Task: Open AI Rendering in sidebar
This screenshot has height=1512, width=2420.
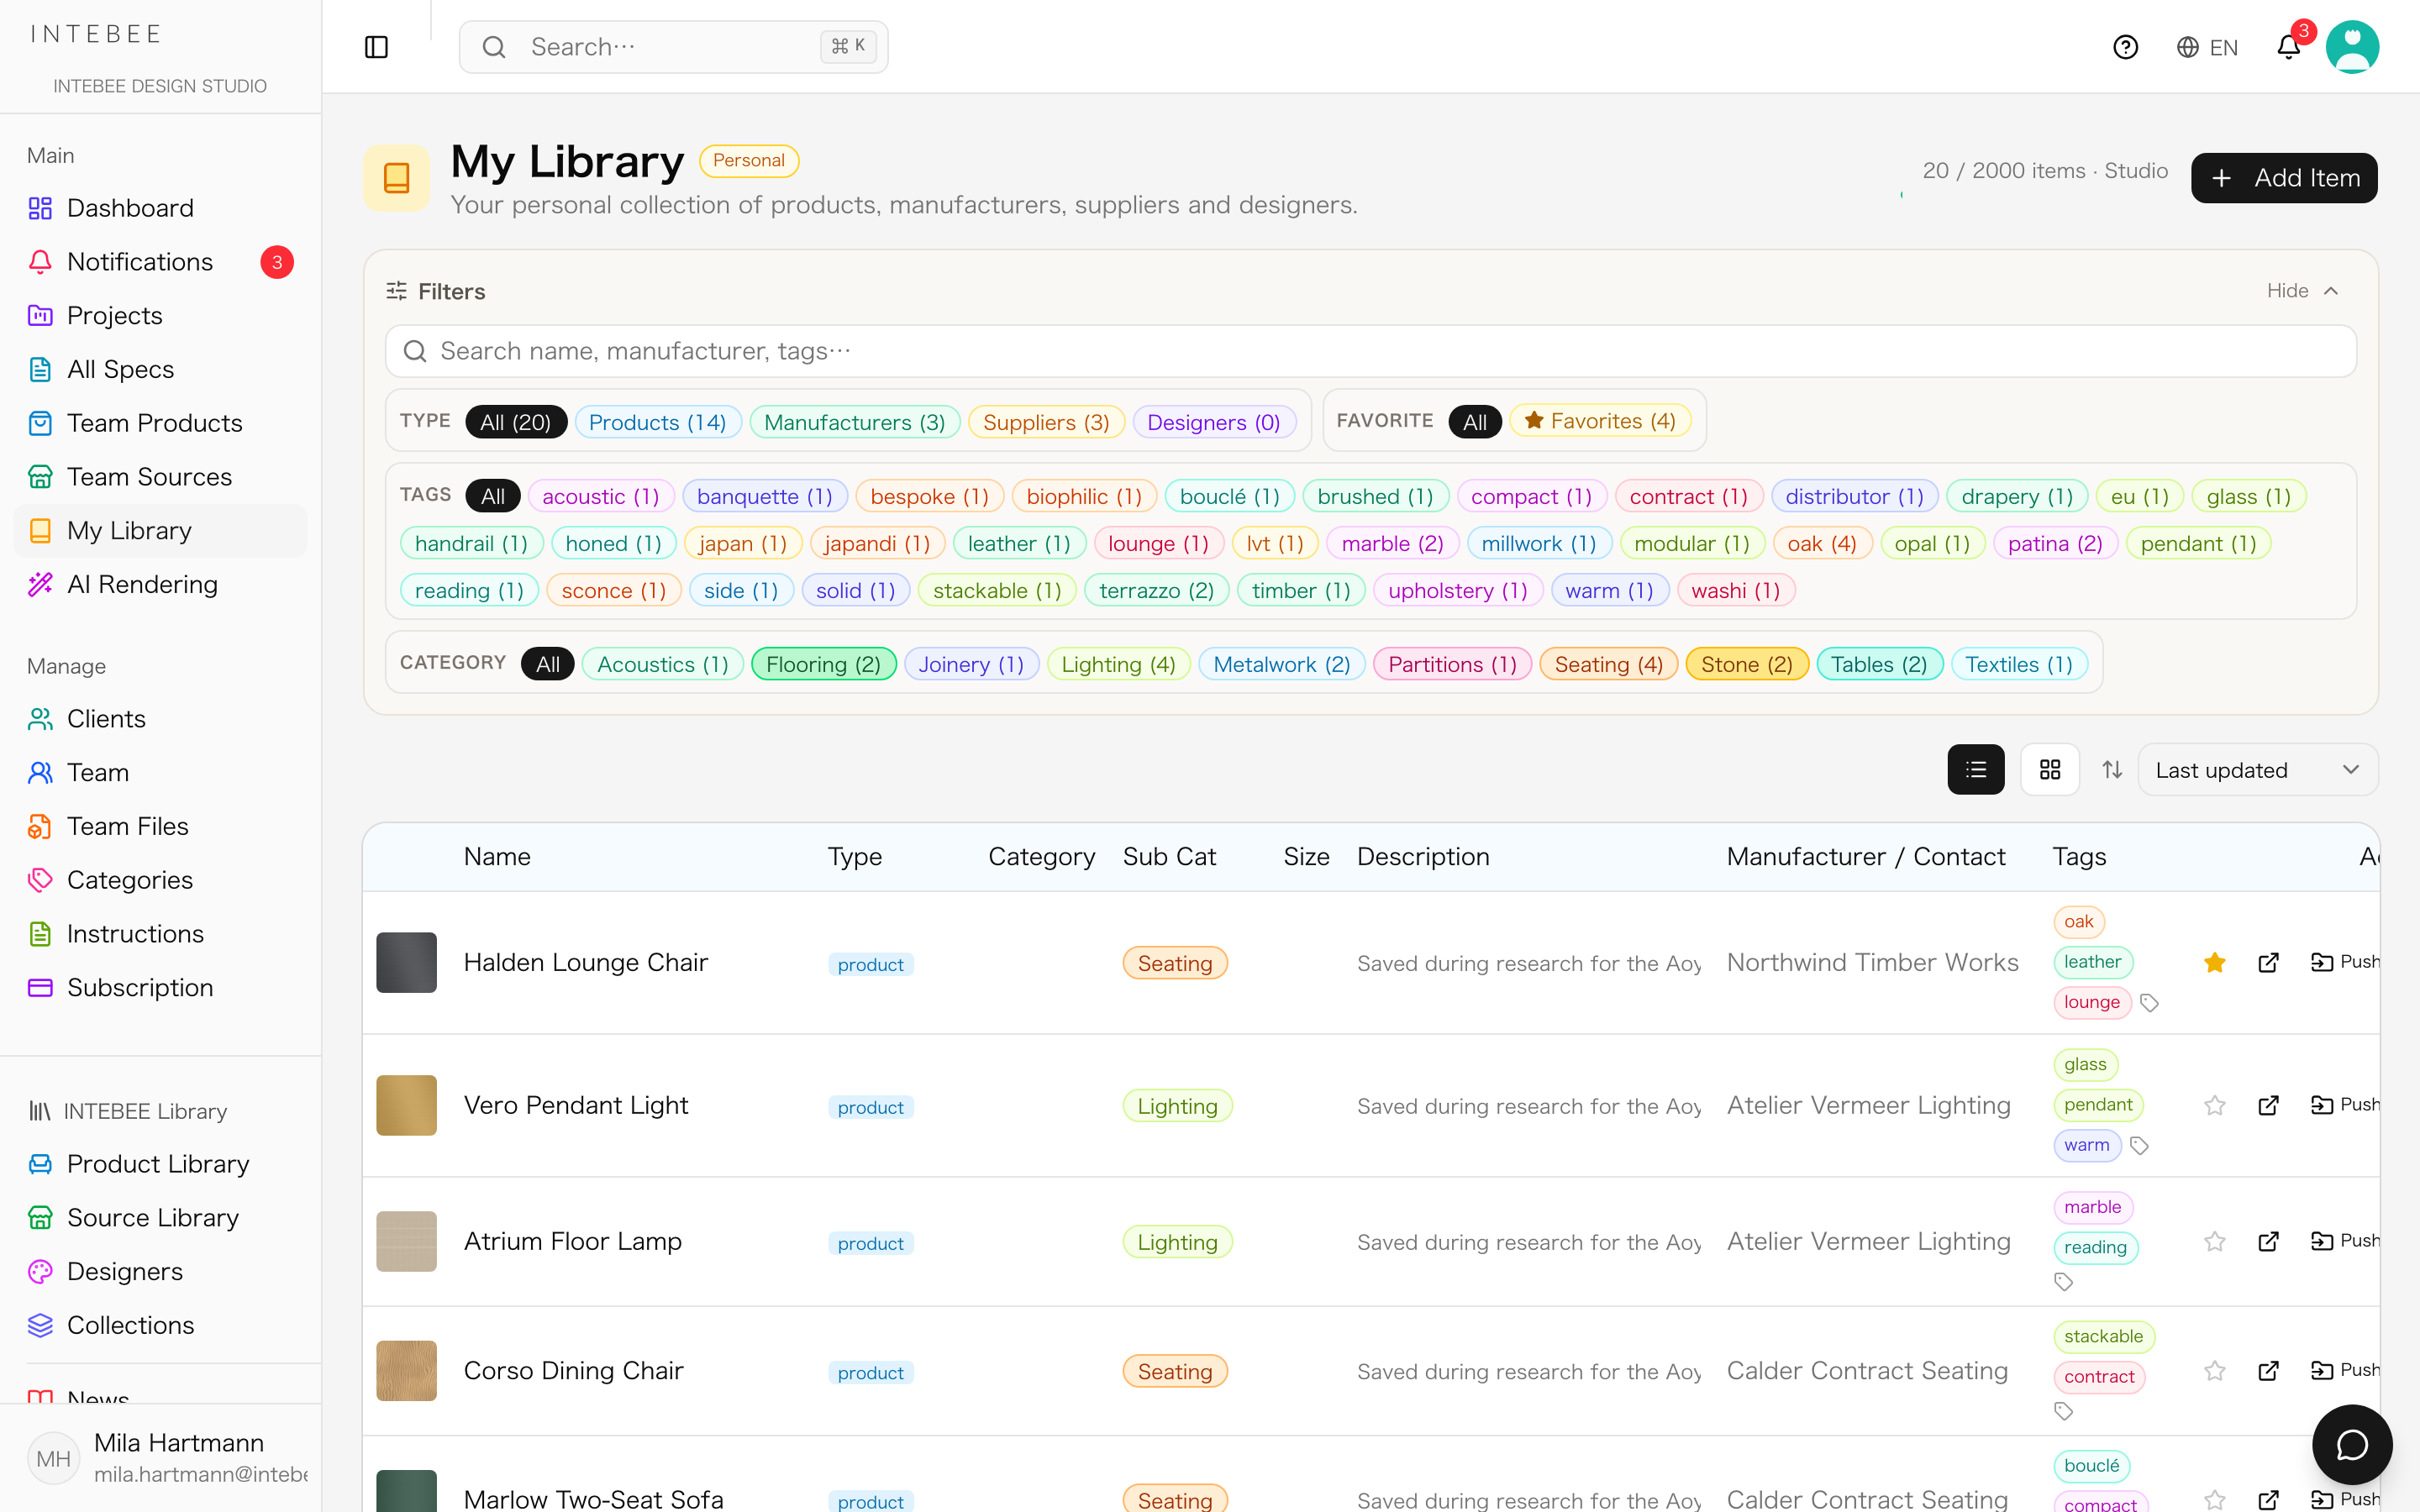Action: 160,584
